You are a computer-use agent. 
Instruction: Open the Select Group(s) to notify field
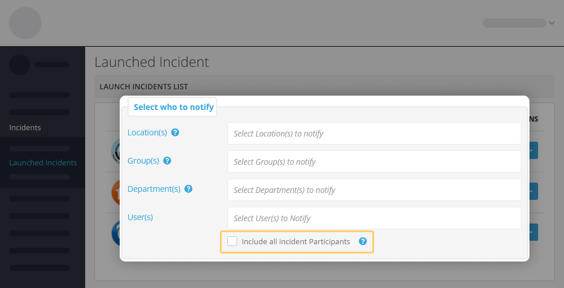point(374,162)
